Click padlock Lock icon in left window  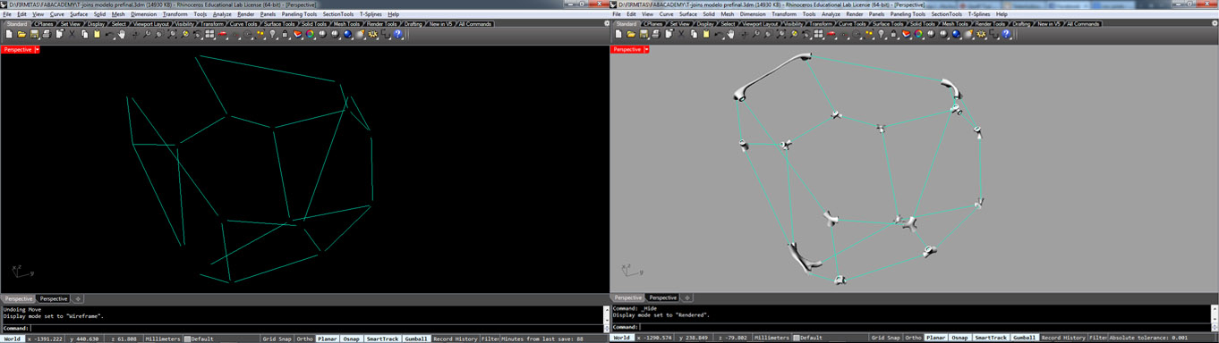pyautogui.click(x=285, y=34)
